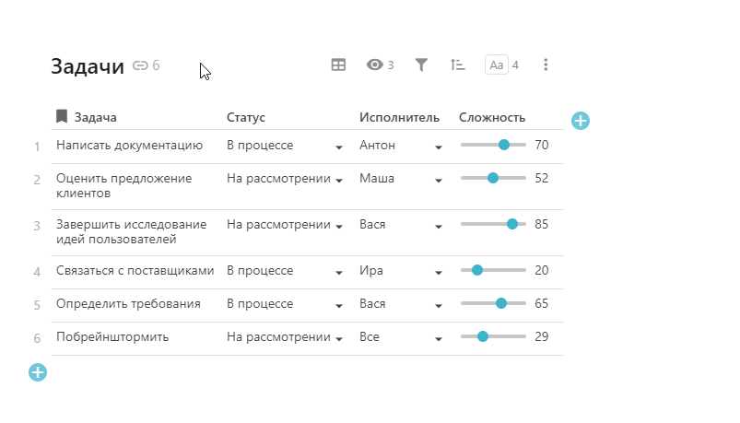The image size is (740, 423).
Task: Open the table layout options icon
Action: coord(338,65)
